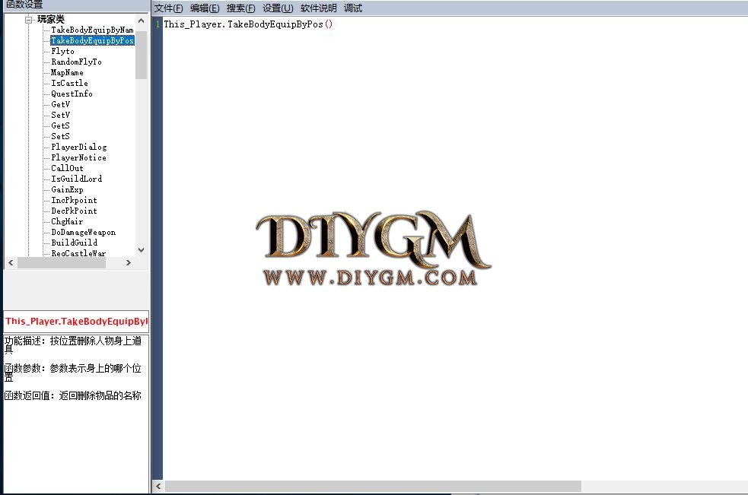This screenshot has height=495, width=748.
Task: Select the QuestInfo function
Action: tap(72, 94)
